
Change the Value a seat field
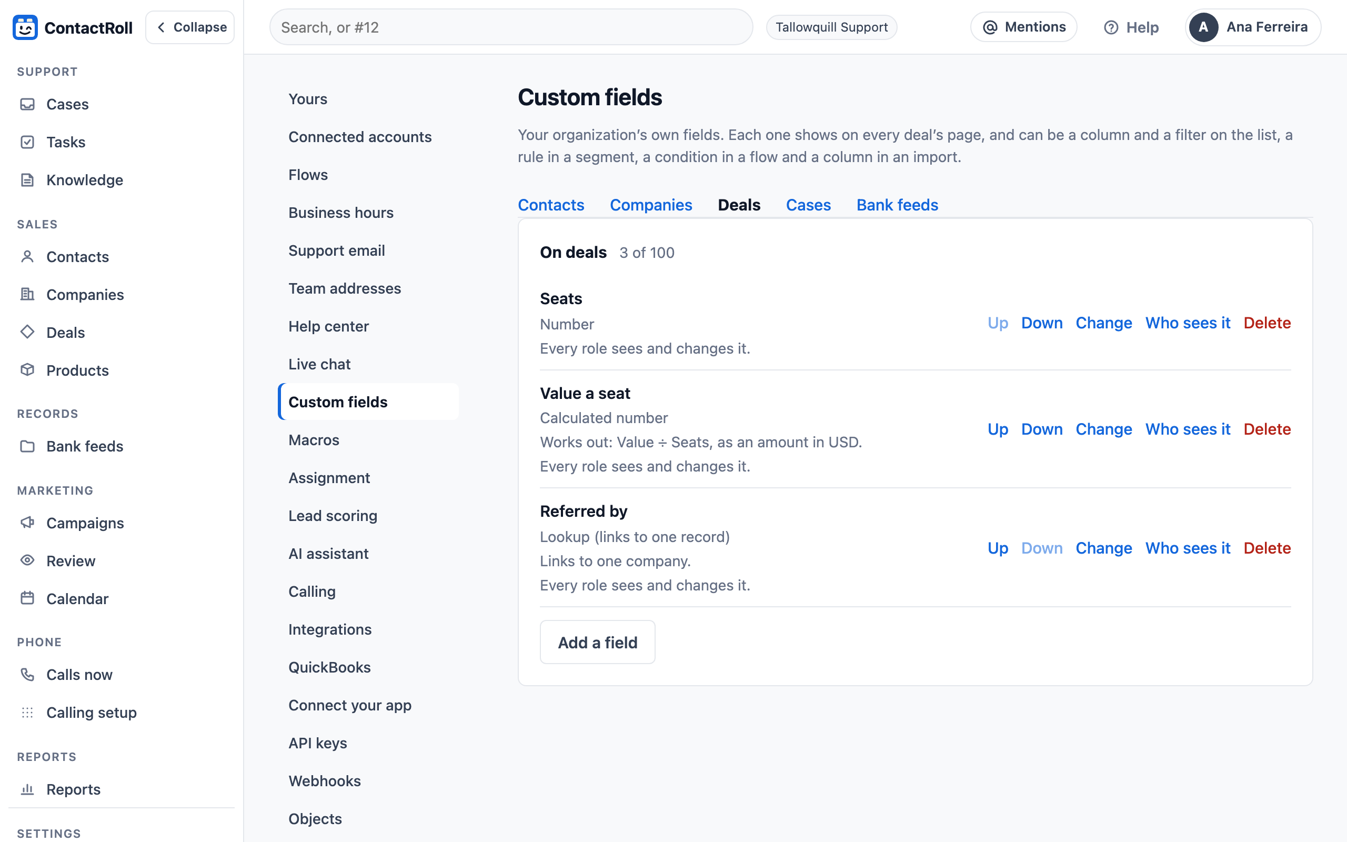(x=1103, y=429)
